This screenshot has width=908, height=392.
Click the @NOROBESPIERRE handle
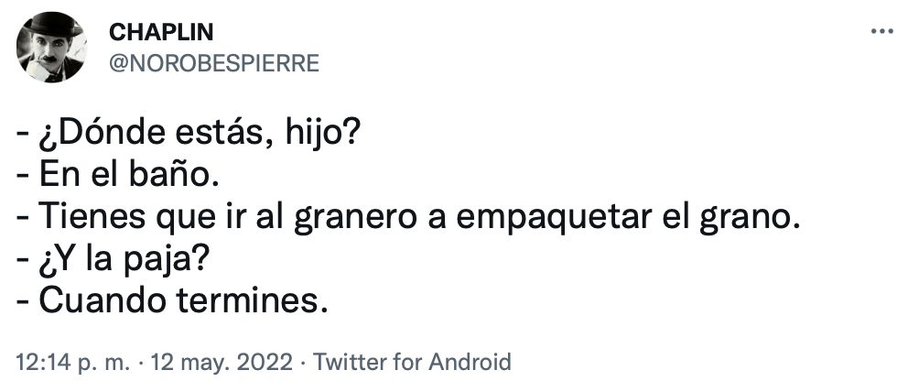[x=213, y=61]
